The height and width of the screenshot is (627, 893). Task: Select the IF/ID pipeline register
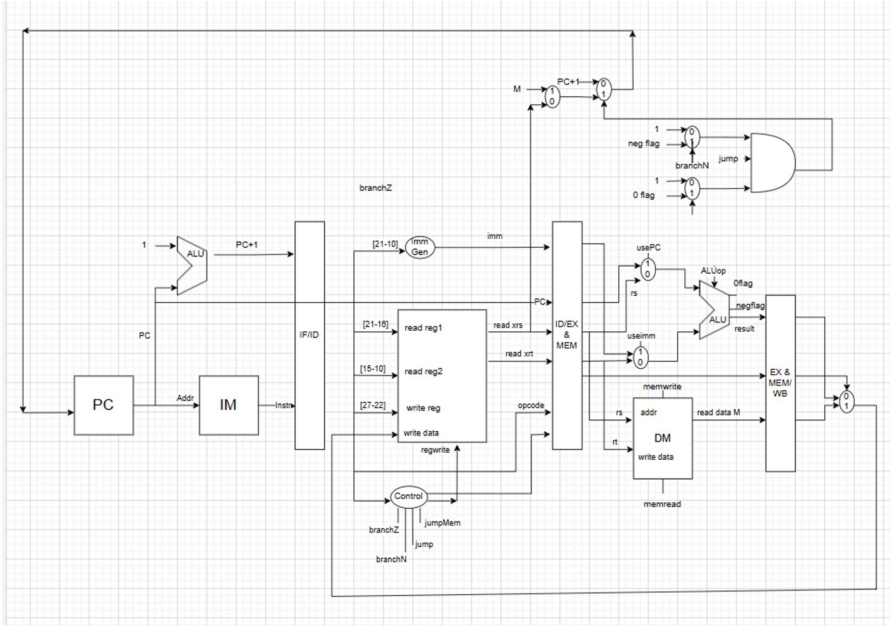pyautogui.click(x=309, y=335)
